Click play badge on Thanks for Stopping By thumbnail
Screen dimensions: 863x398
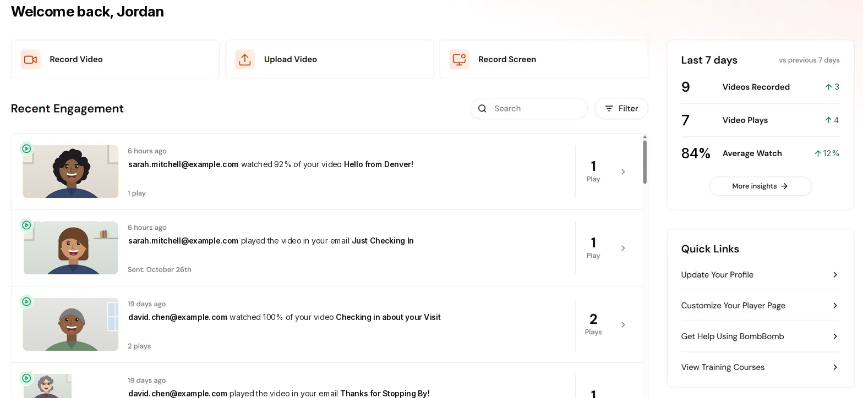click(x=26, y=378)
